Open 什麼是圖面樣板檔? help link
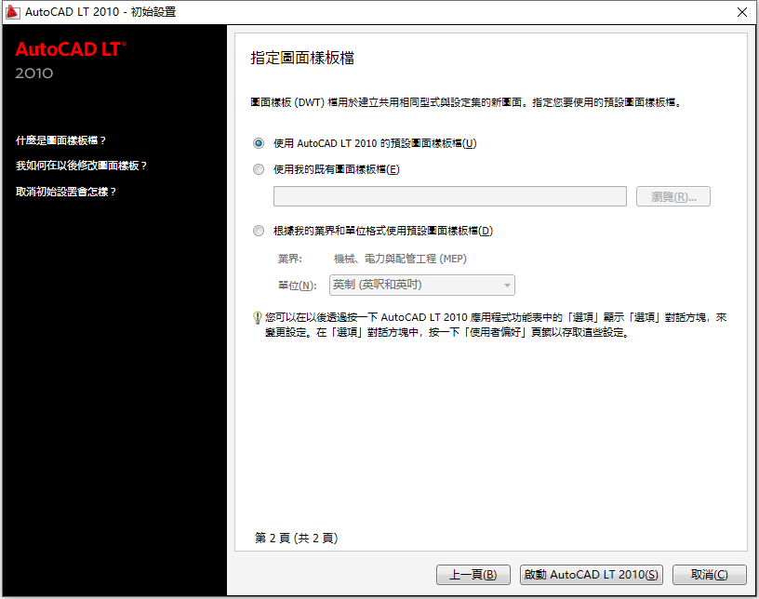 (x=61, y=140)
